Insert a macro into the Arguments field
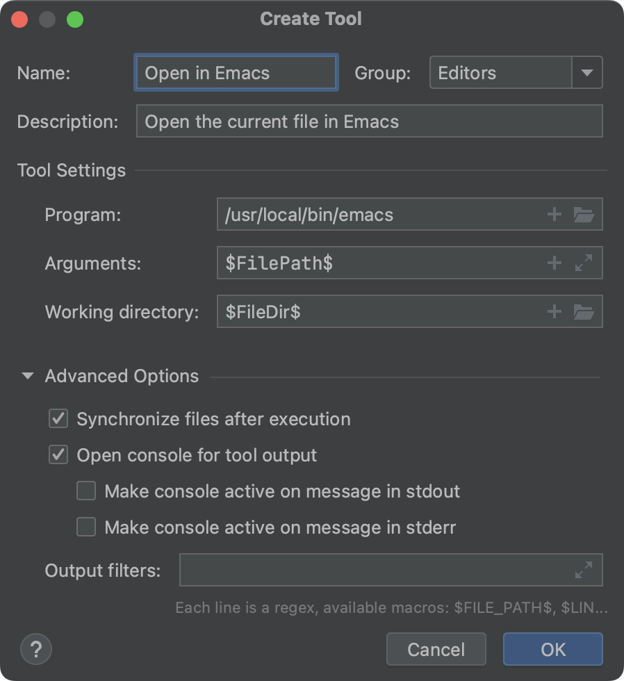The width and height of the screenshot is (624, 681). coord(554,263)
